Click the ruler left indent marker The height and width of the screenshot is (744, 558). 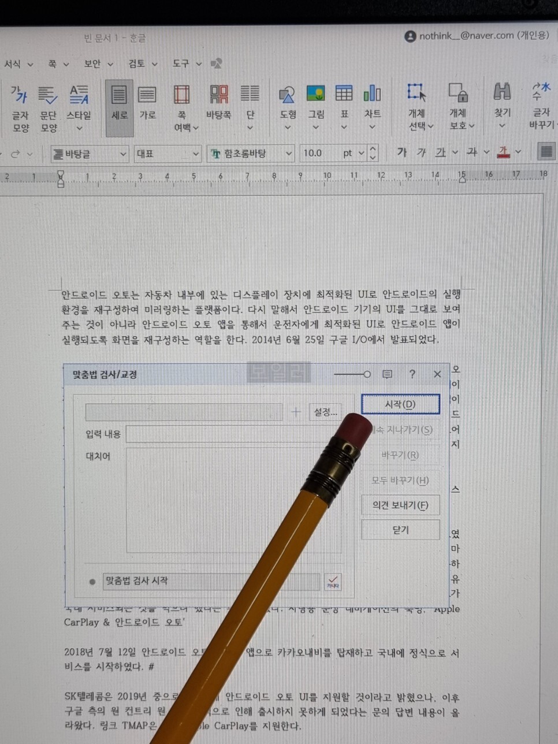(61, 178)
